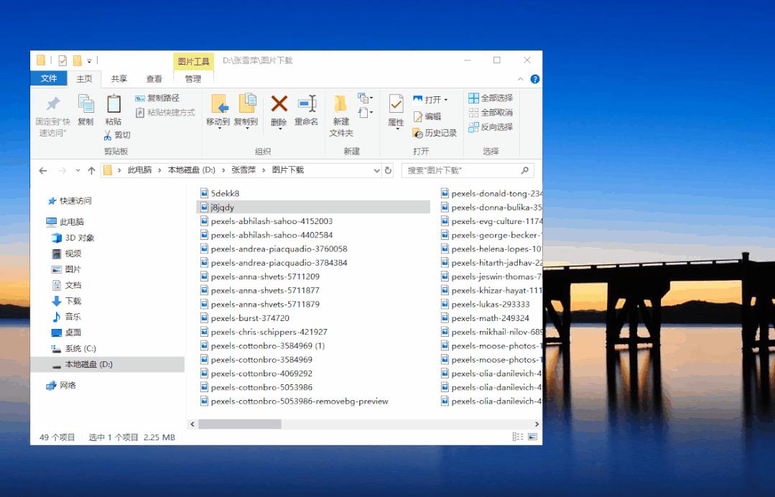Switch to the 查看 (View) ribbon tab
Viewport: 775px width, 497px height.
pyautogui.click(x=153, y=78)
